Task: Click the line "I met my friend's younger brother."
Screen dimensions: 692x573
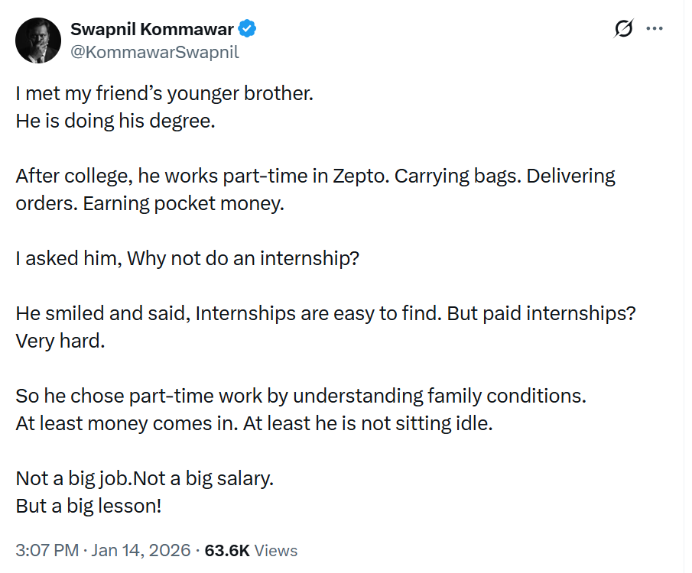Action: tap(164, 95)
